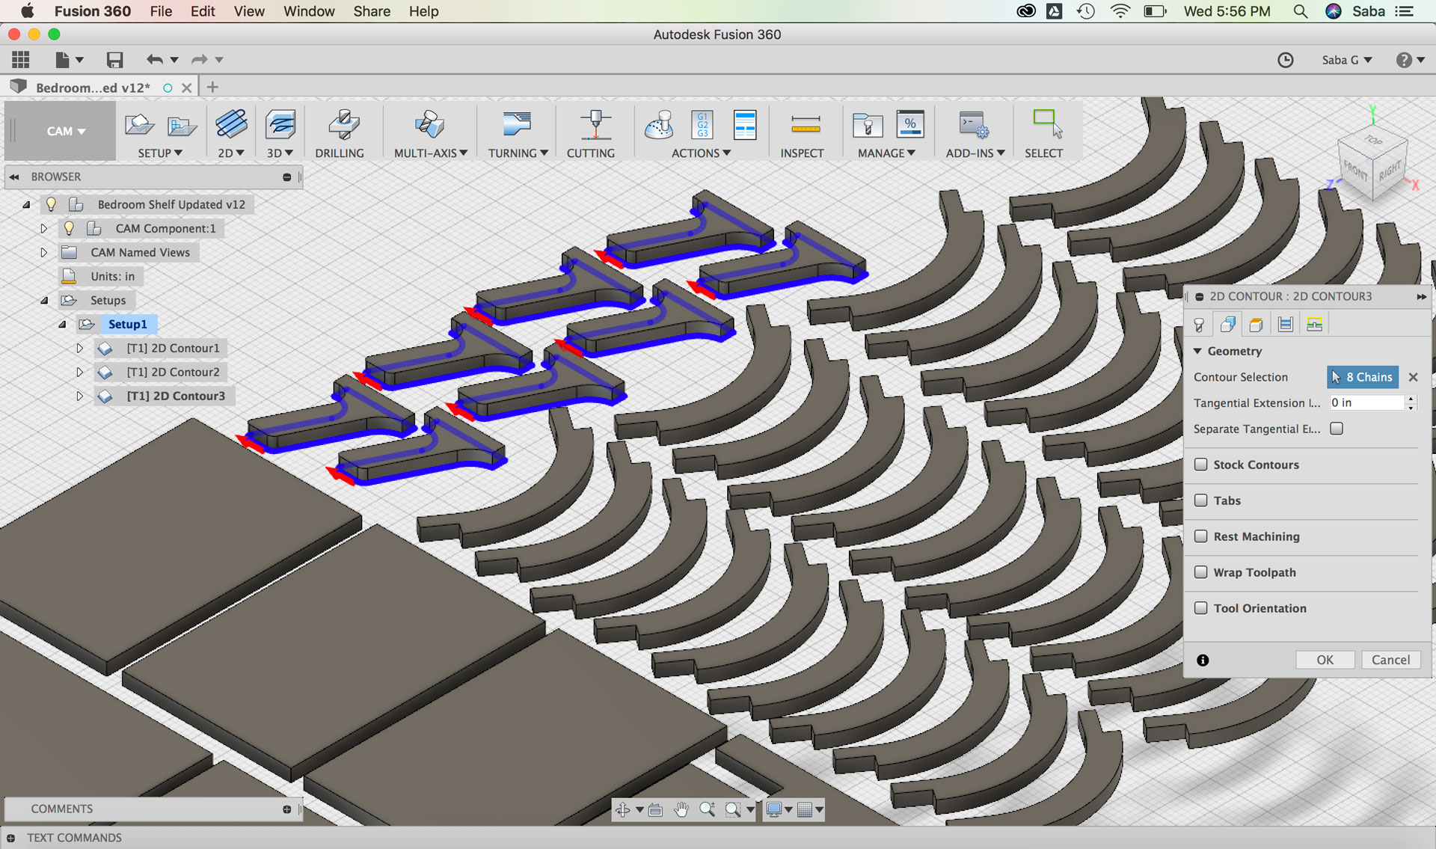Enable the Tabs checkbox
The image size is (1436, 849).
[1201, 500]
